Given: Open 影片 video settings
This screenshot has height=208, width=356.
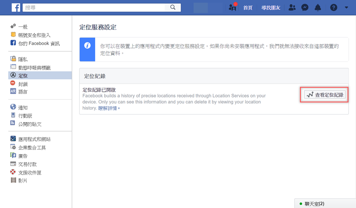Looking at the screenshot, I should pyautogui.click(x=23, y=181).
